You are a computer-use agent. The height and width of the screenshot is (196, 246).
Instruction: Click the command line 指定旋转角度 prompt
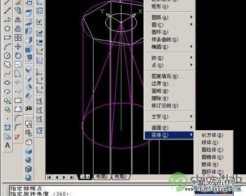pos(41,194)
